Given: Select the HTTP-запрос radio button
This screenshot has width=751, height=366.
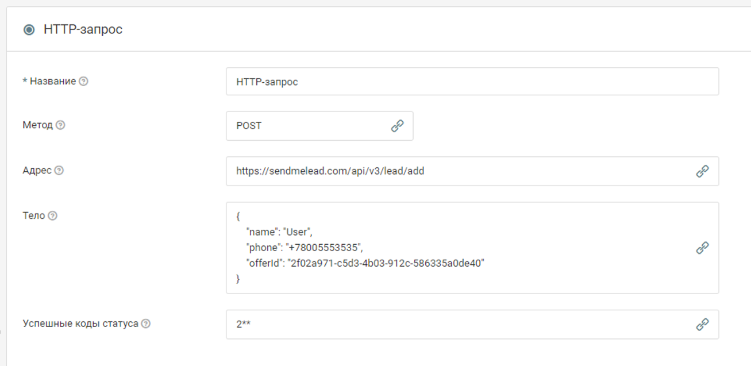Looking at the screenshot, I should tap(29, 30).
